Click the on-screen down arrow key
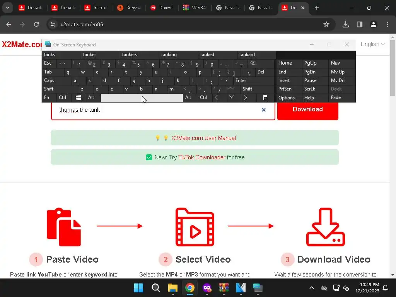Image resolution: width=396 pixels, height=297 pixels. coord(231,97)
